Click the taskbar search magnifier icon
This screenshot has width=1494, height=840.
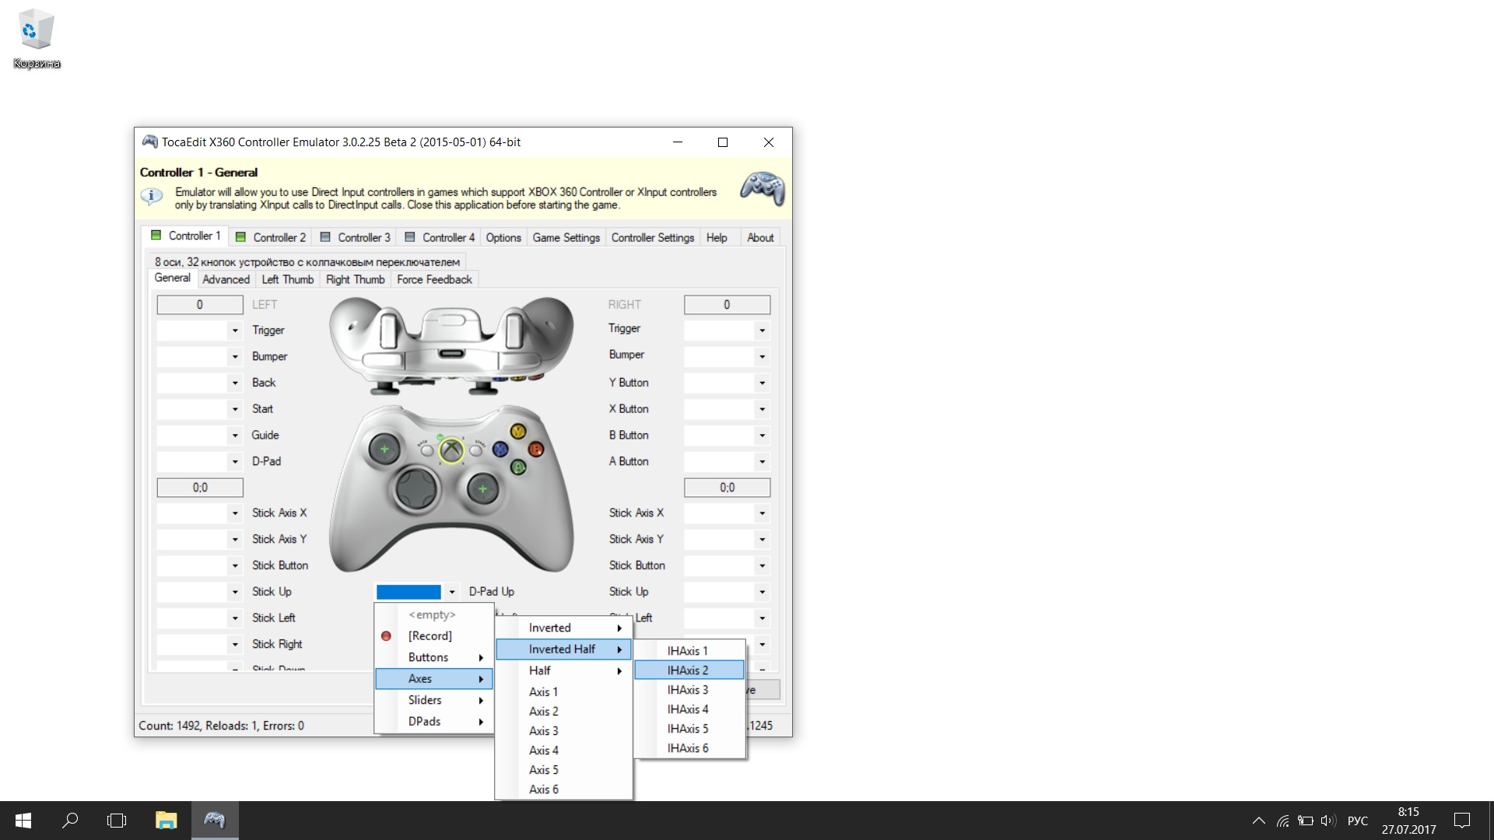click(x=70, y=821)
